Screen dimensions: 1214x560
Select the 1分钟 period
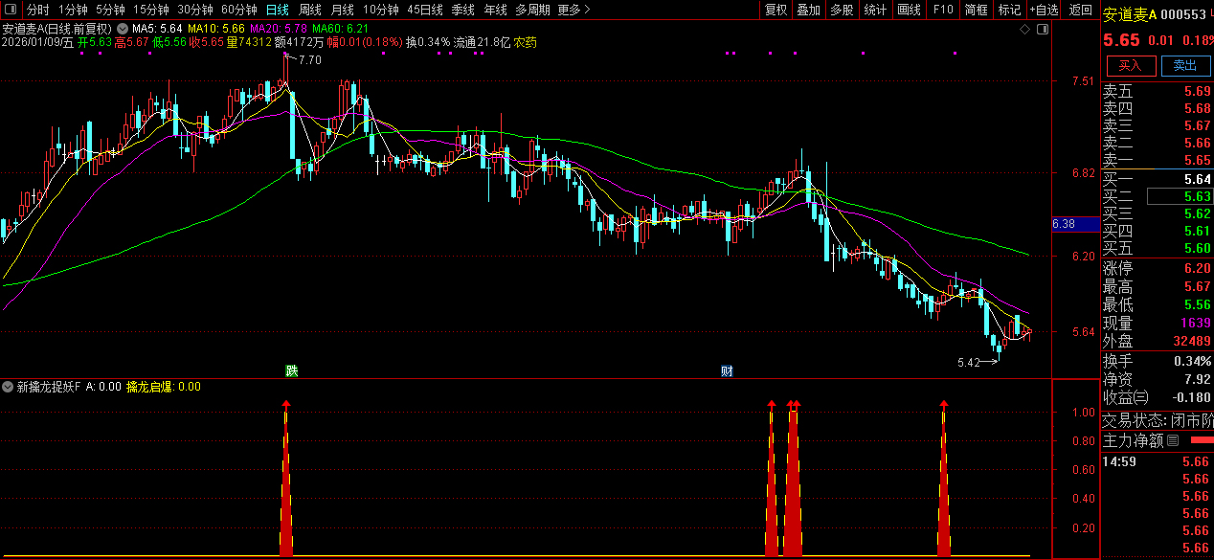coord(73,10)
